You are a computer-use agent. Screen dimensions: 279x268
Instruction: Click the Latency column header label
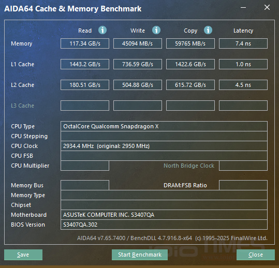(x=243, y=31)
